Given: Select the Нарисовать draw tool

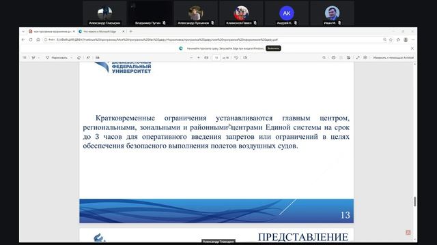Looking at the screenshot, I should (x=57, y=58).
